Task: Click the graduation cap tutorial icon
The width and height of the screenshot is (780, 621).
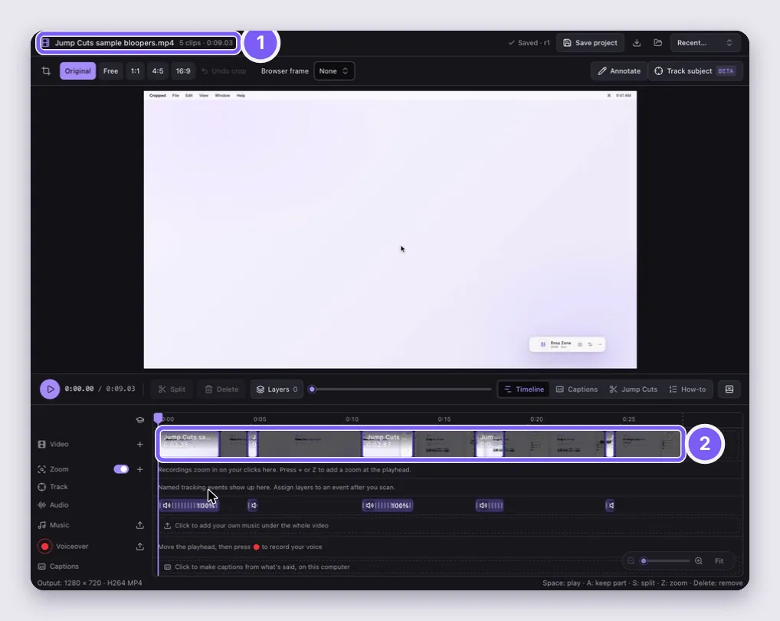Action: pos(139,419)
